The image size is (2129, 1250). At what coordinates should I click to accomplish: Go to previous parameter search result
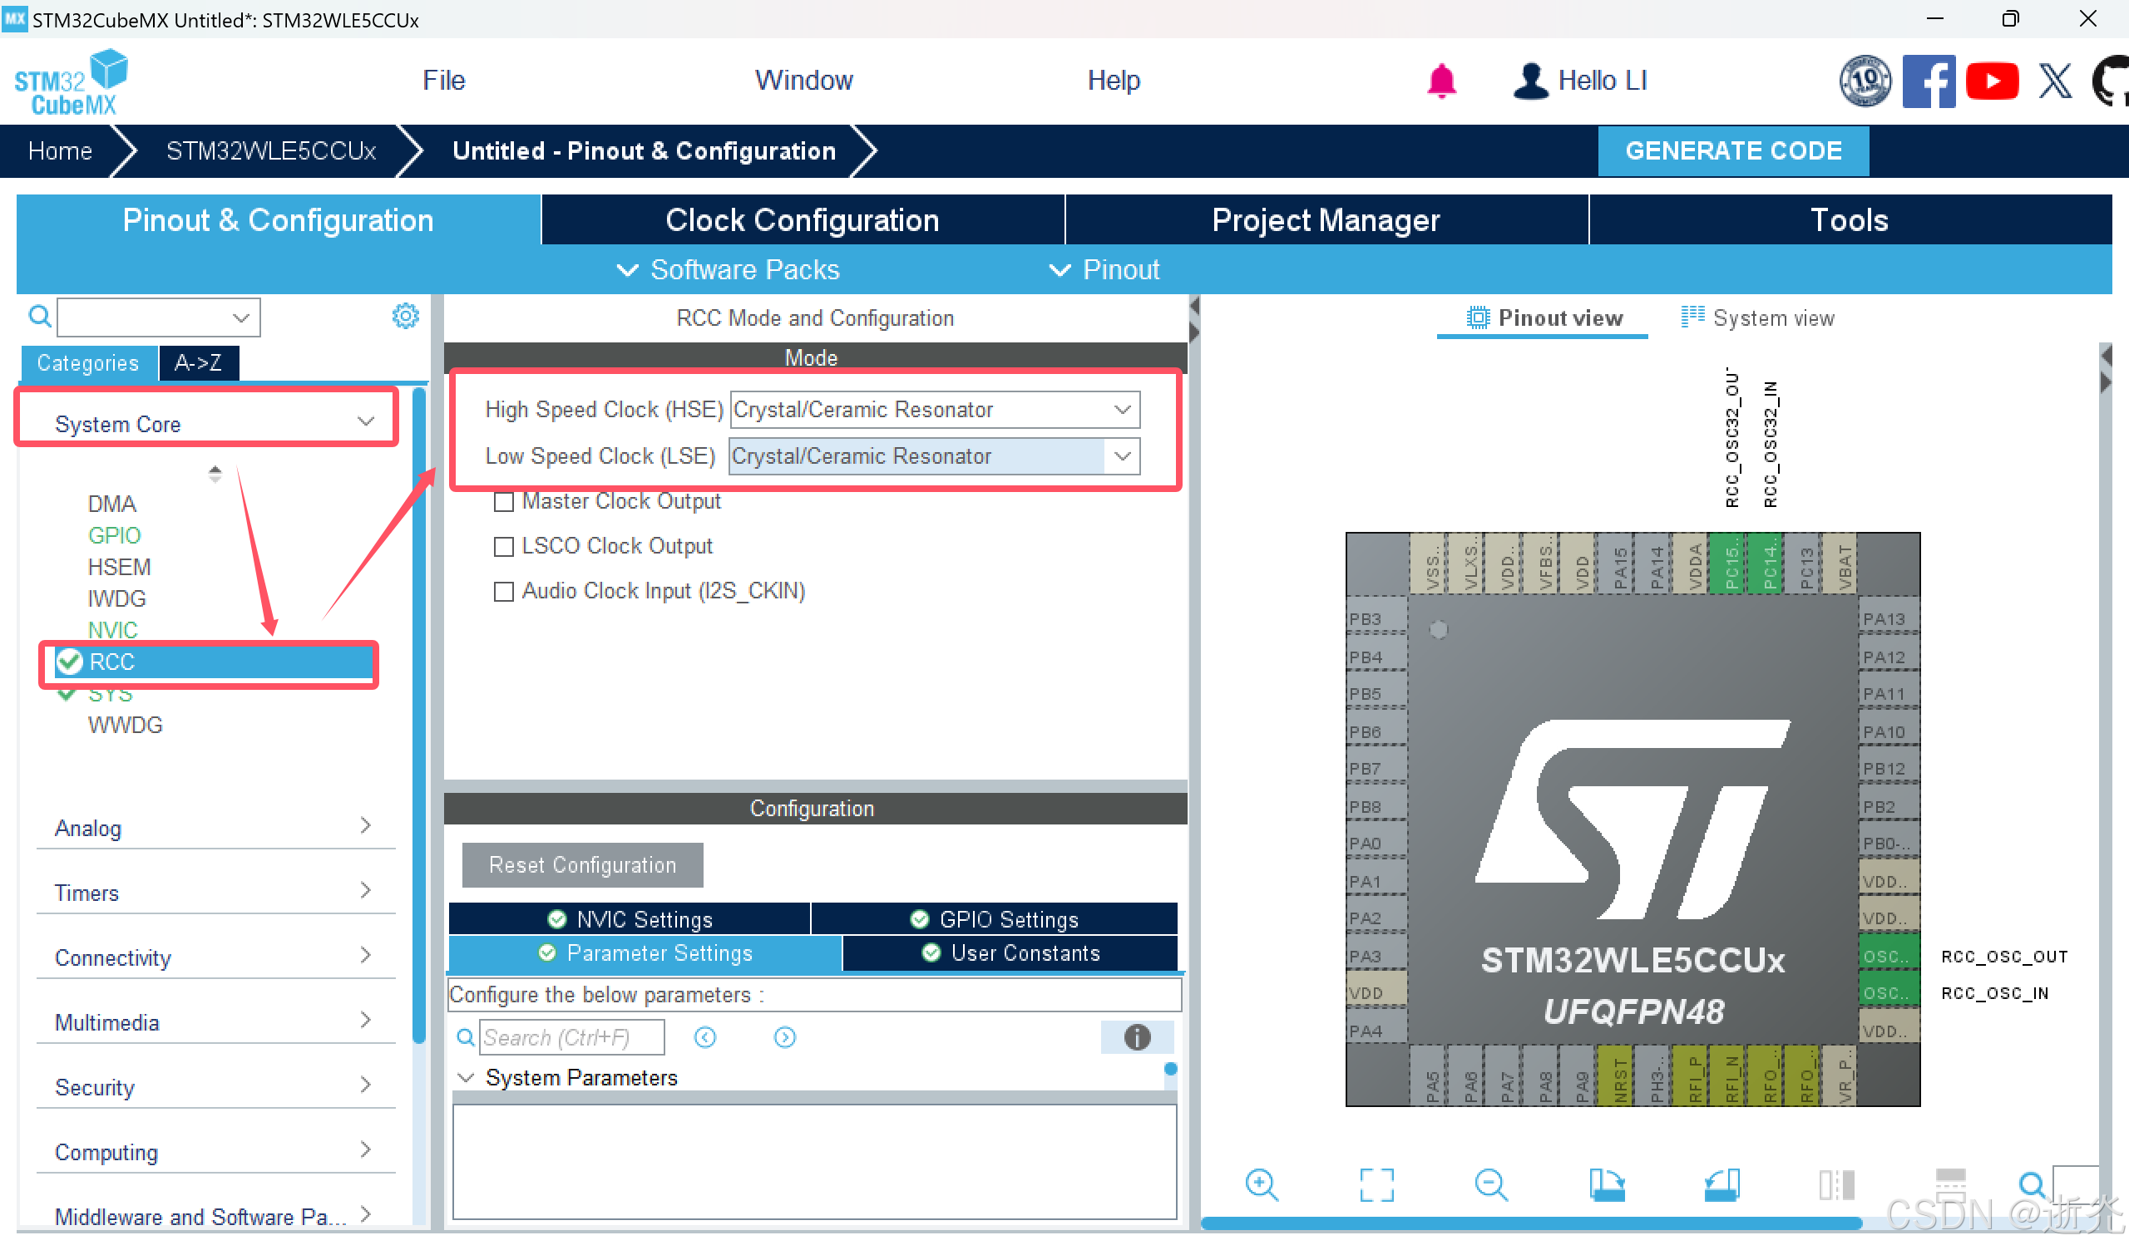tap(704, 1037)
